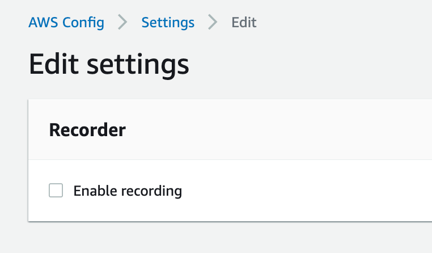Tick the Enable recording checkbox
Screen dimensions: 432x253
tap(56, 191)
